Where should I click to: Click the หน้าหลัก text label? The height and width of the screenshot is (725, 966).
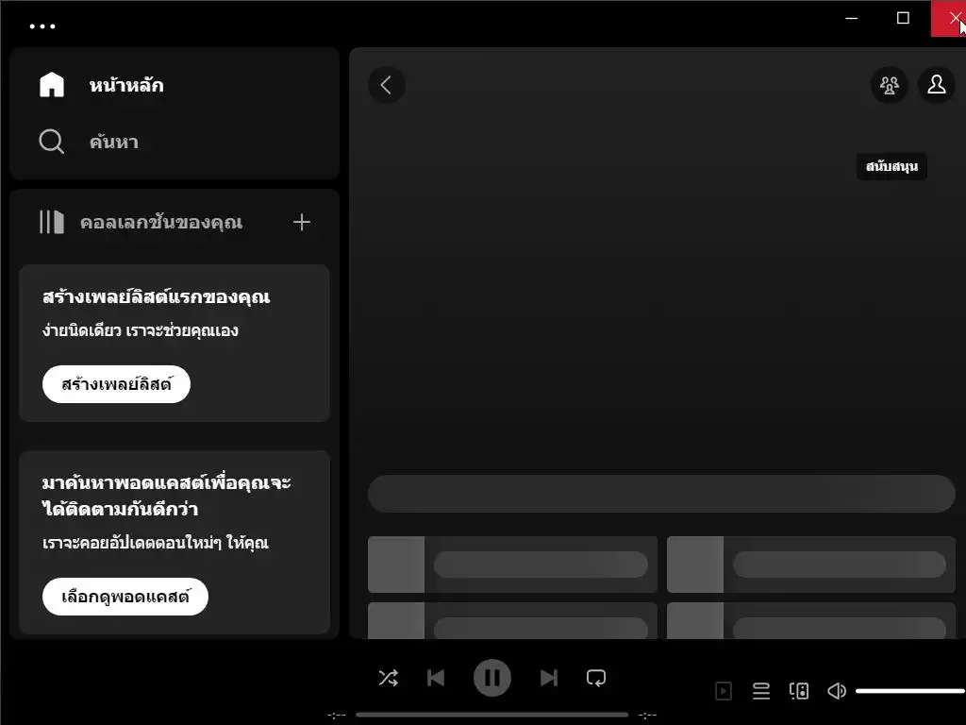click(x=126, y=85)
